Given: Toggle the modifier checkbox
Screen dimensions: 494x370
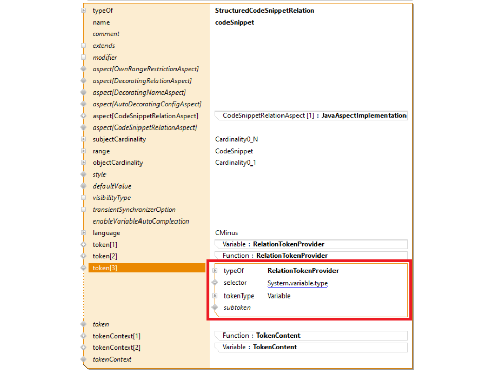Looking at the screenshot, I should [83, 58].
